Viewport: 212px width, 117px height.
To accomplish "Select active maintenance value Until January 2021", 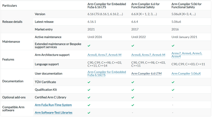I will coord(184,37).
